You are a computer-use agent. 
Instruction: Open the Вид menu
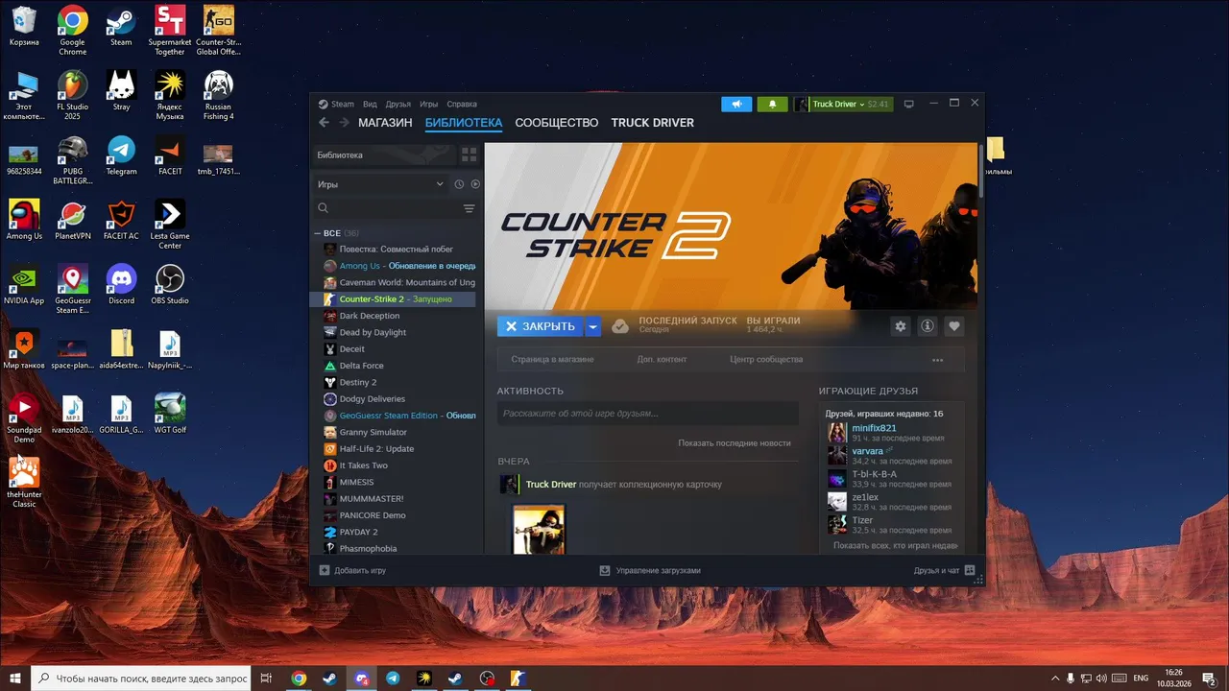tap(370, 104)
